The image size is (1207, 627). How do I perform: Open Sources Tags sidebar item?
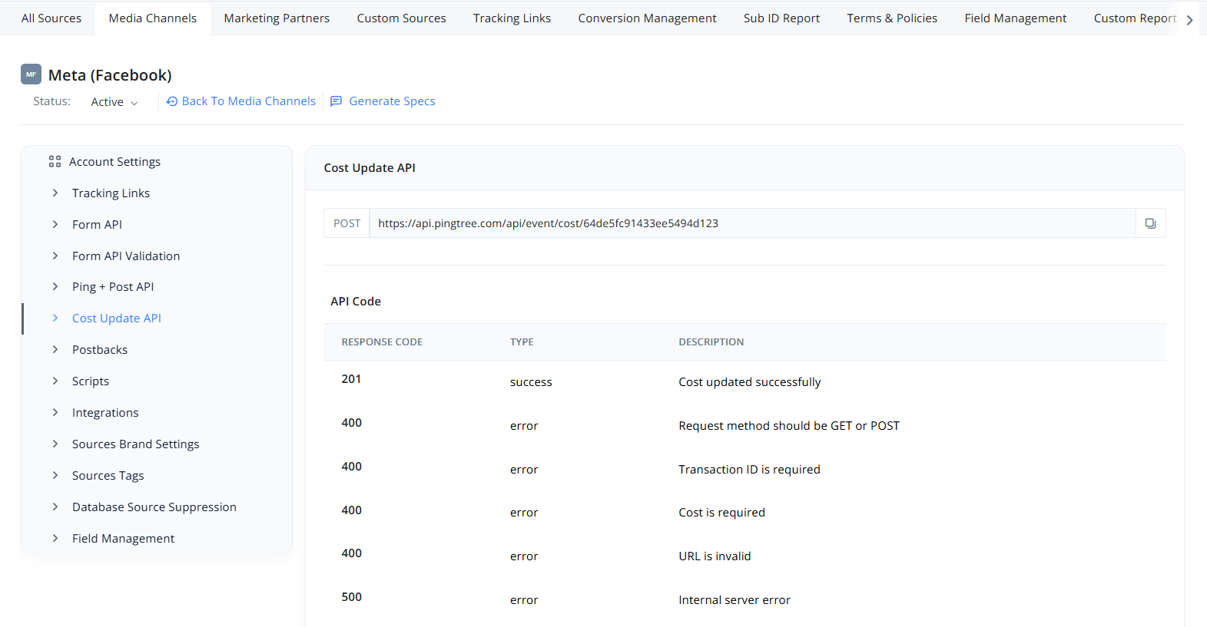[108, 476]
